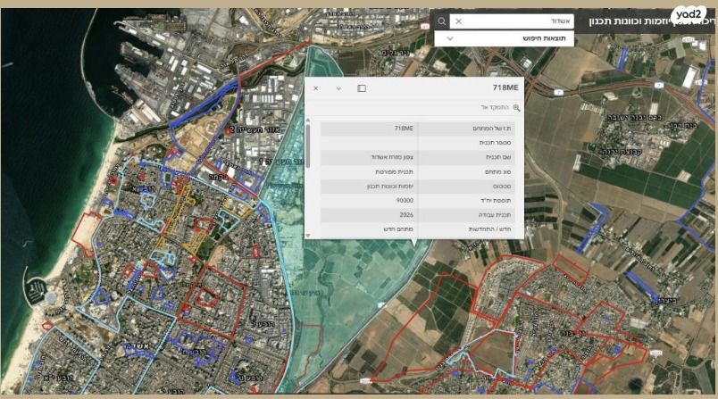Dock the 718ME popup panel
The image size is (718, 399).
click(x=362, y=88)
